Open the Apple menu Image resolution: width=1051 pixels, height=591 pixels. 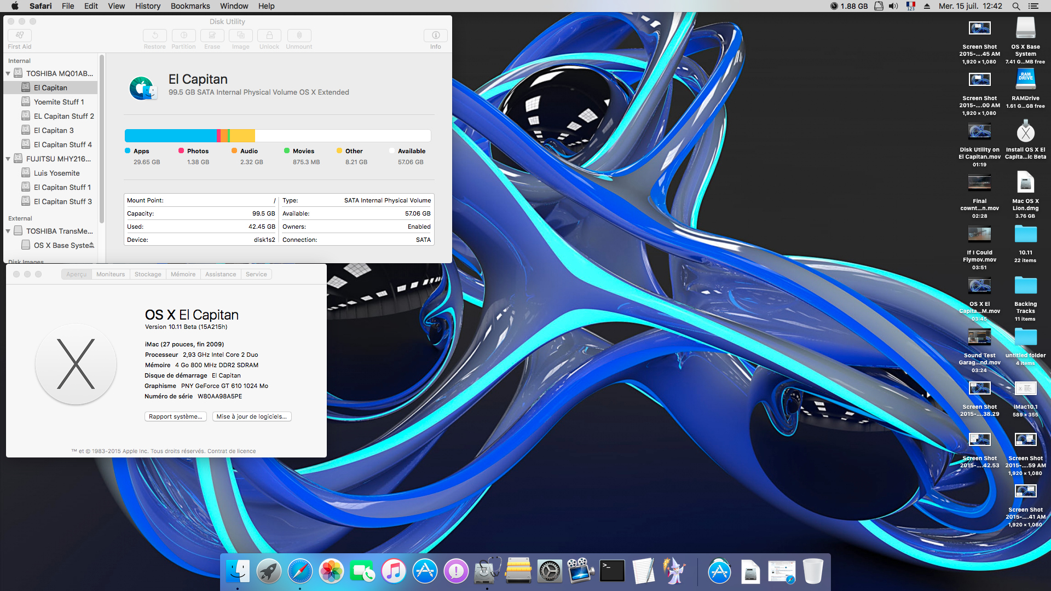[15, 6]
